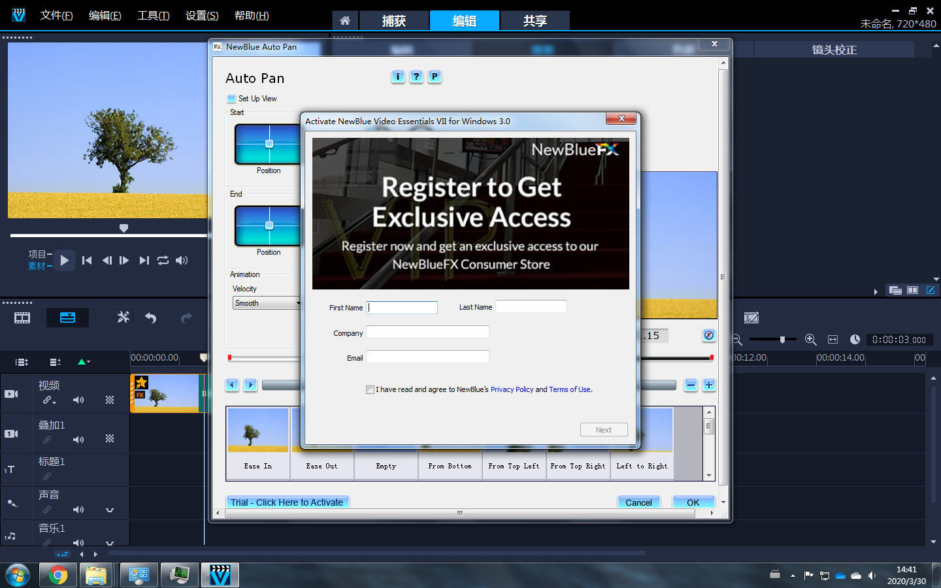Step to previous frame in preview
Screen dimensions: 941x588
pyautogui.click(x=107, y=260)
